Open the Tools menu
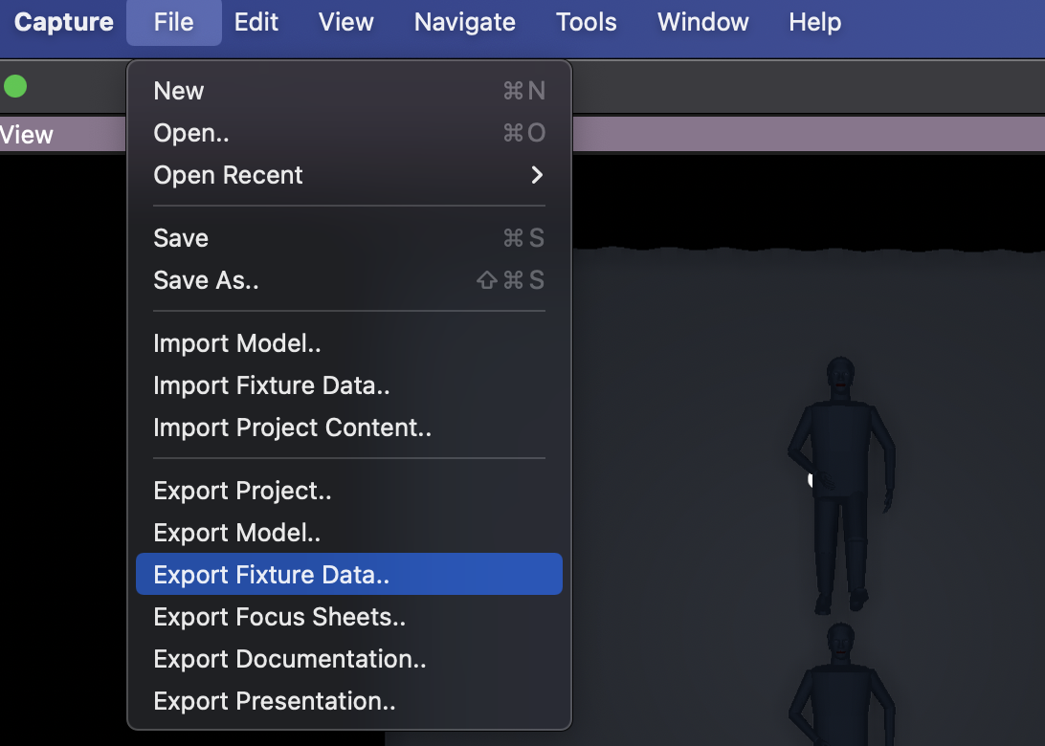Image resolution: width=1045 pixels, height=746 pixels. pos(586,23)
